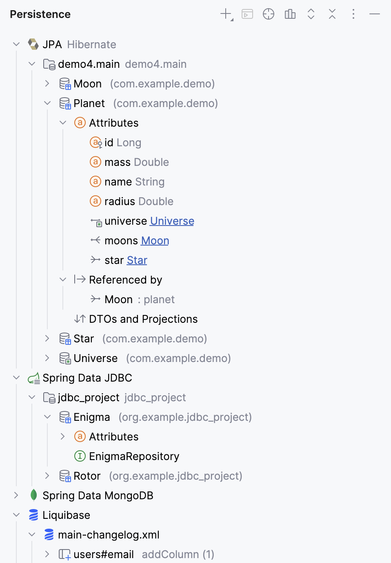This screenshot has width=391, height=563.
Task: Select the locate/navigate target icon
Action: click(x=268, y=13)
